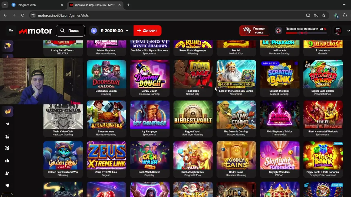Open the browser extensions puzzle icon
Image resolution: width=351 pixels, height=197 pixels.
345,15
